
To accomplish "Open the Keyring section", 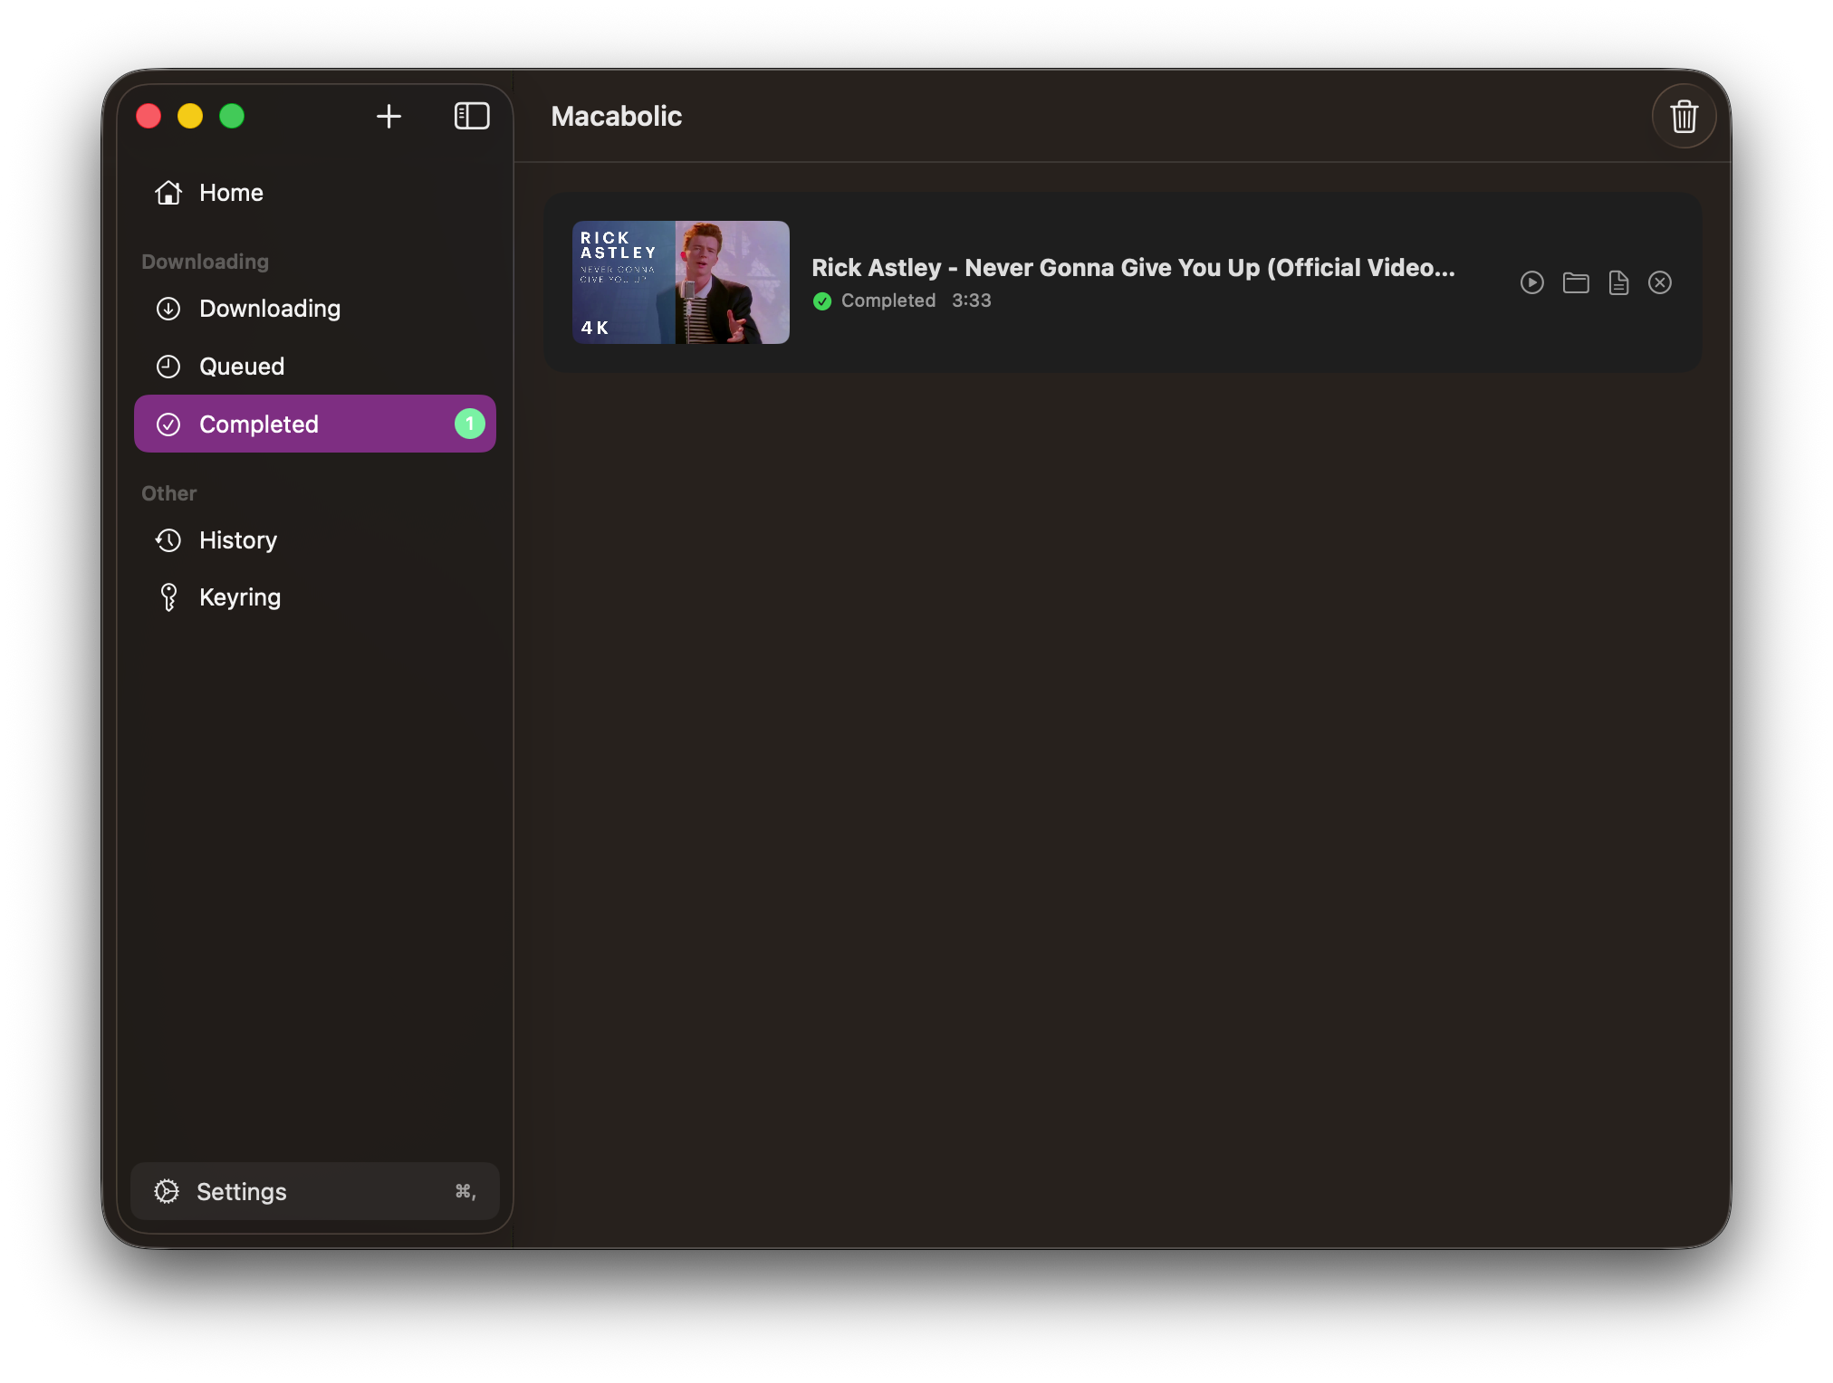I will click(x=240, y=596).
